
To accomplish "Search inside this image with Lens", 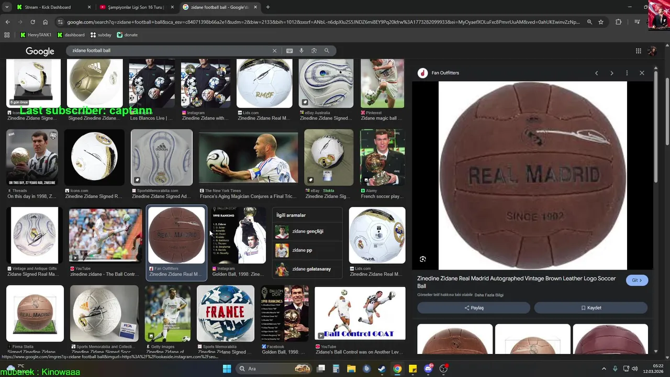I will tap(423, 259).
